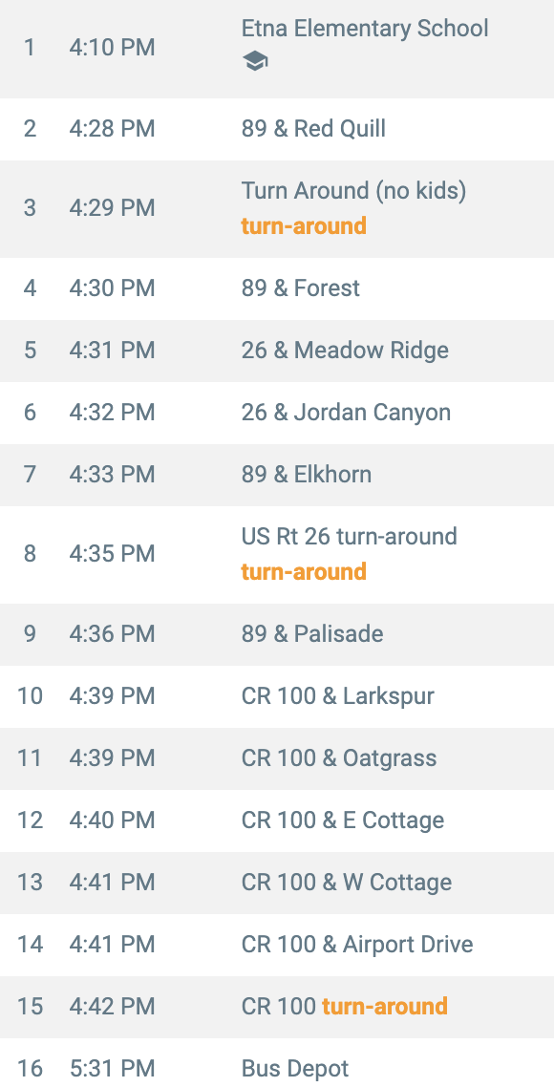Select the CR 100 & Oatgrass row

[277, 758]
